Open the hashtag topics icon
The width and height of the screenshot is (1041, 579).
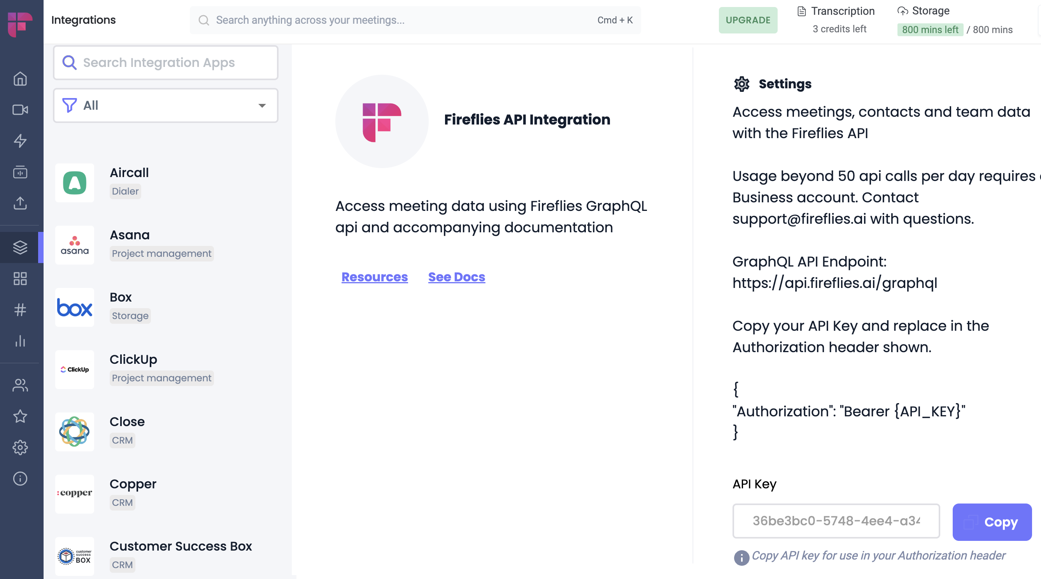coord(20,310)
